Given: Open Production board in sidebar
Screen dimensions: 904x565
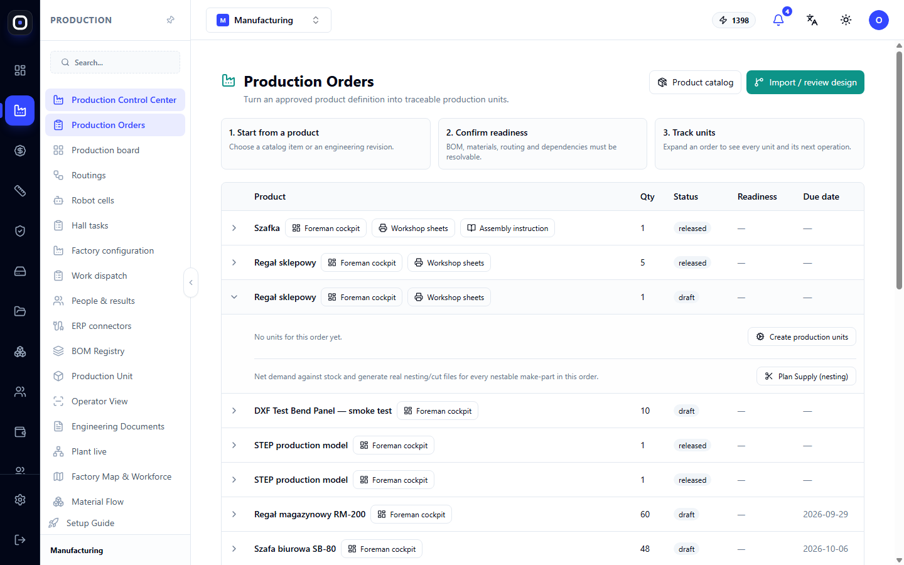Looking at the screenshot, I should [x=115, y=150].
